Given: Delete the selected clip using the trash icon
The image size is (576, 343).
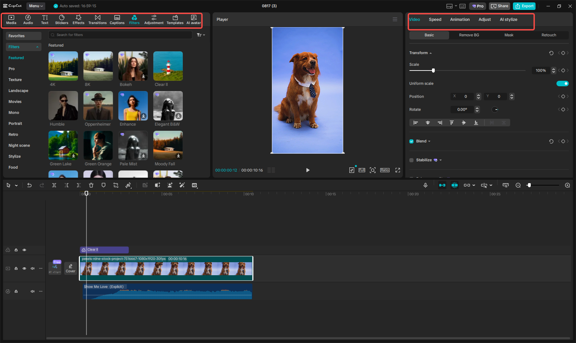Looking at the screenshot, I should point(91,185).
